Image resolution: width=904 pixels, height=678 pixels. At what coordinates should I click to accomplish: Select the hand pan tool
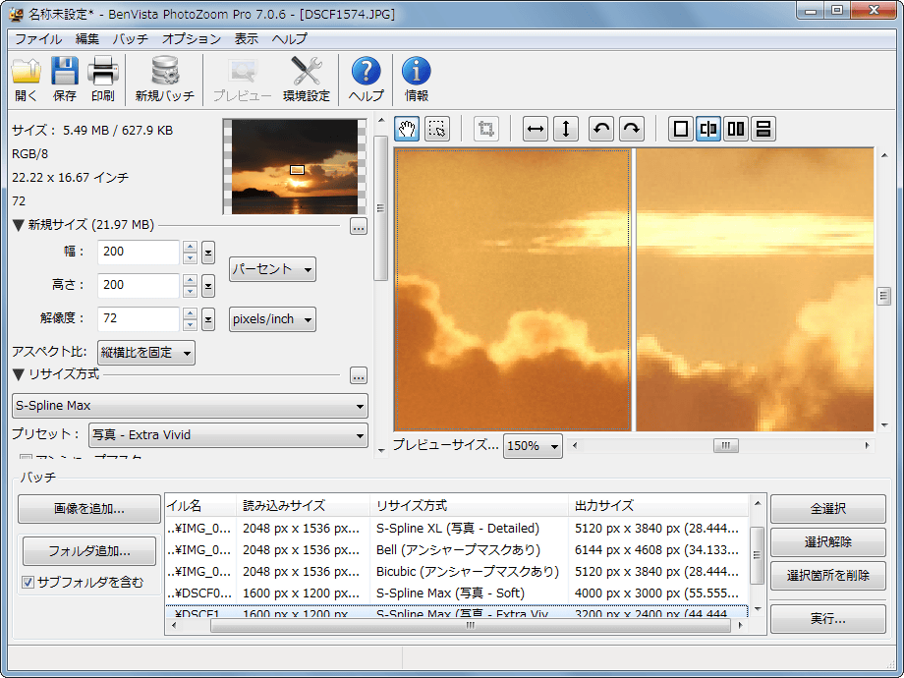click(407, 129)
